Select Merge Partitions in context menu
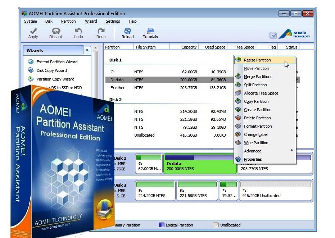The height and width of the screenshot is (238, 335). pos(258,77)
